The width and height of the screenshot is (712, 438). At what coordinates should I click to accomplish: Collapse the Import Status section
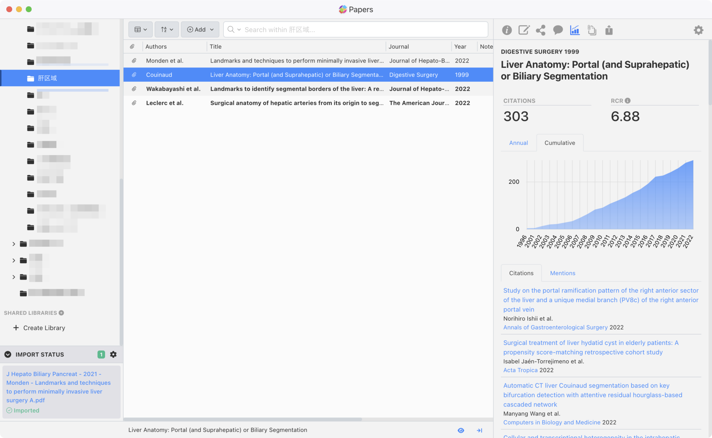tap(8, 354)
